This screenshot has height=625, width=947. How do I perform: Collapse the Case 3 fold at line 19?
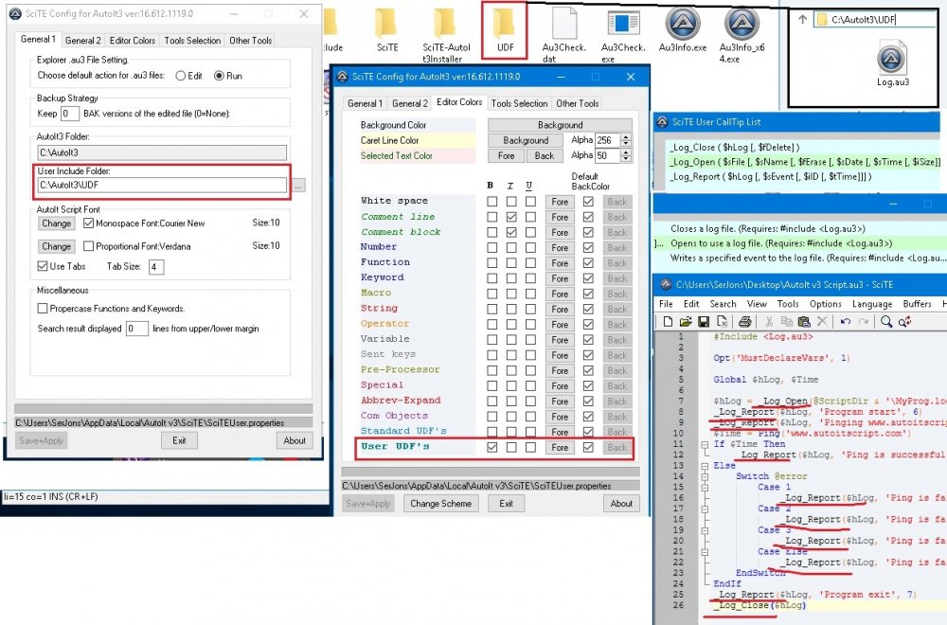point(705,531)
